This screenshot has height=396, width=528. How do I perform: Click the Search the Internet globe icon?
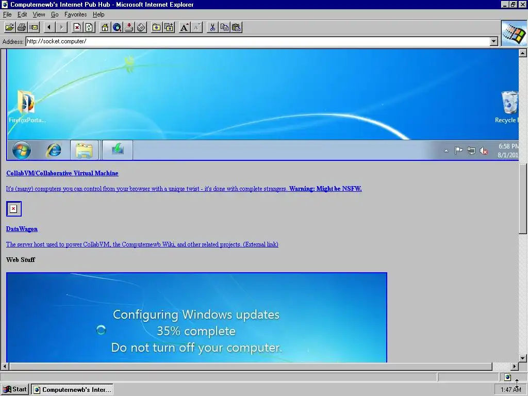pyautogui.click(x=117, y=28)
